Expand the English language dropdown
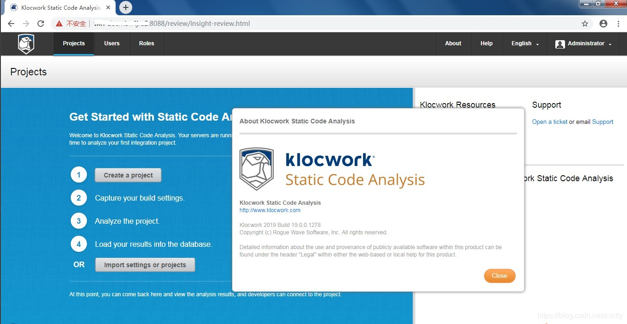 pos(525,43)
